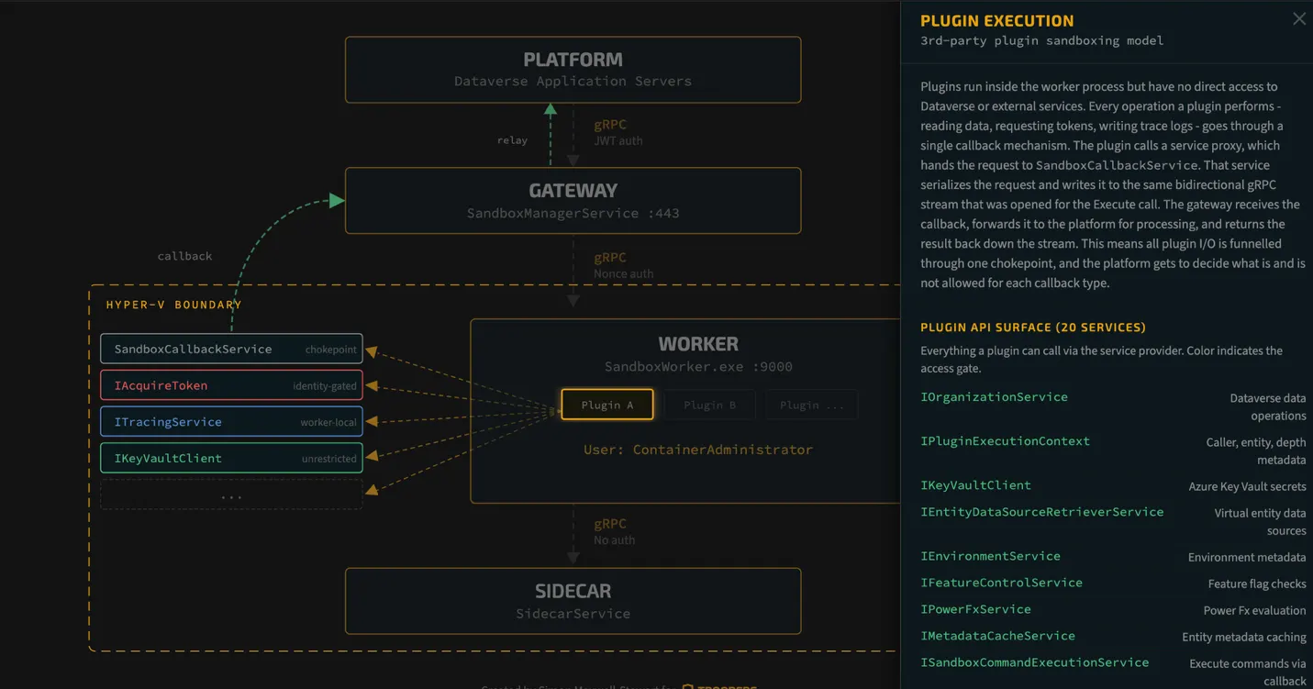Select the Plugin A box
Viewport: 1313px width, 689px height.
[x=607, y=405]
